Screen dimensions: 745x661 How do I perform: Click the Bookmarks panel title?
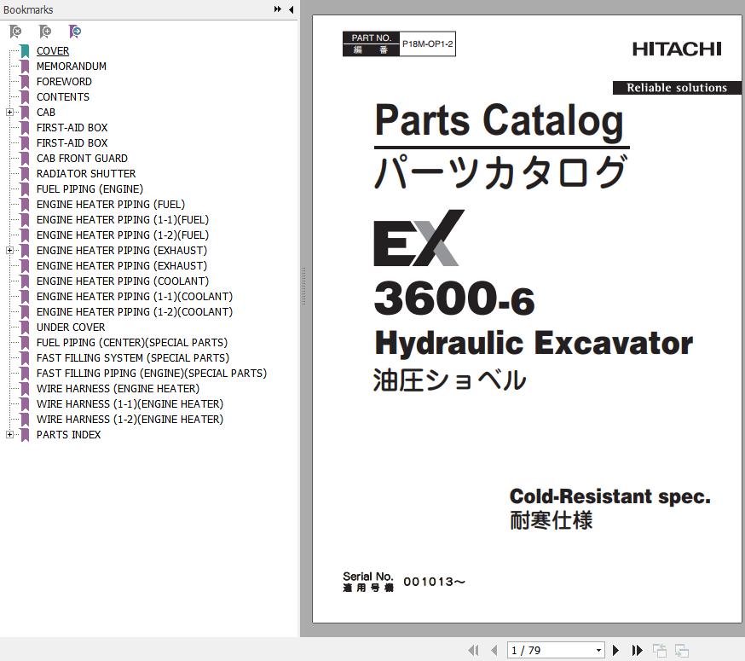28,9
